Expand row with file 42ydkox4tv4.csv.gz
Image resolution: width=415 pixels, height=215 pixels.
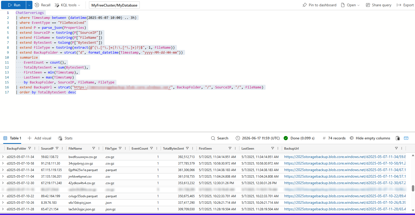coord(3,183)
